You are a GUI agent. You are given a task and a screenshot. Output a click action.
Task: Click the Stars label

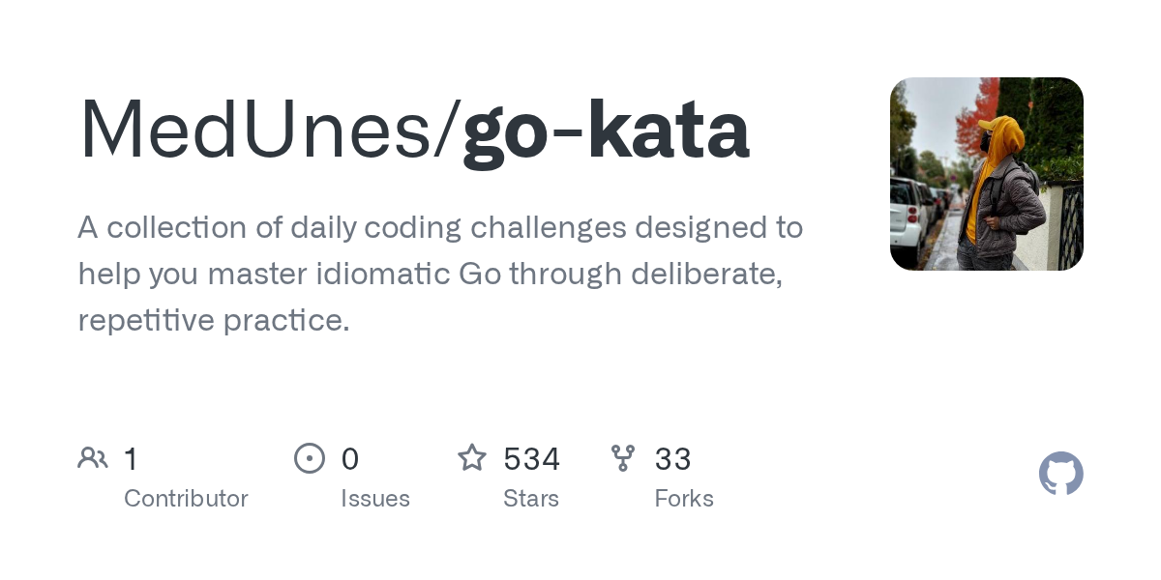point(531,499)
